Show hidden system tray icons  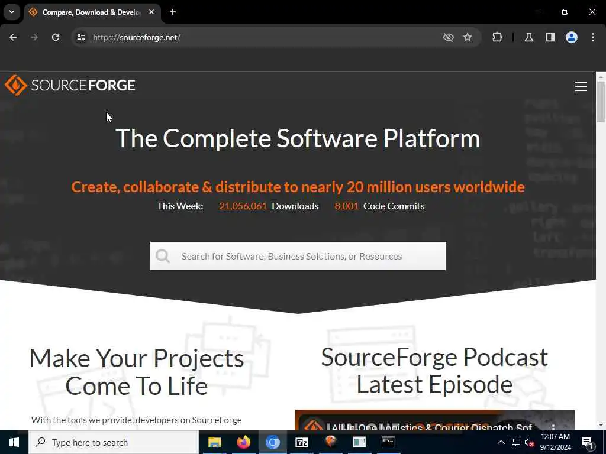(x=501, y=442)
